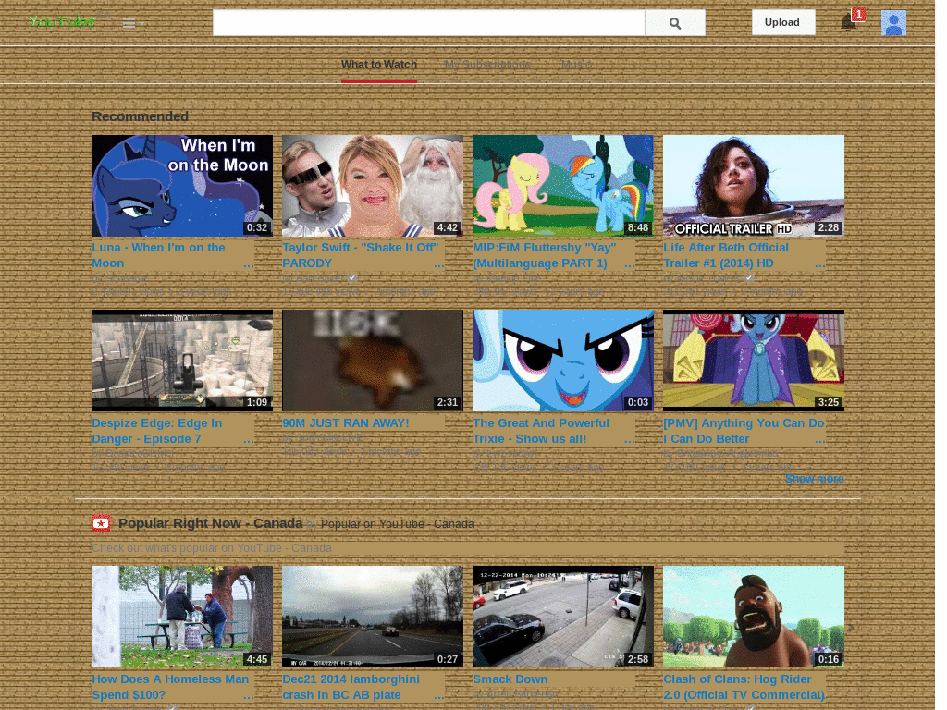Viewport: 947px width, 710px height.
Task: Click title link [PMV] Anything You Can Do
Action: pos(744,431)
